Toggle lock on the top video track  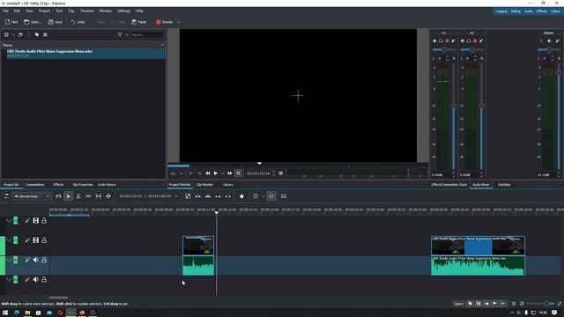[x=44, y=221]
